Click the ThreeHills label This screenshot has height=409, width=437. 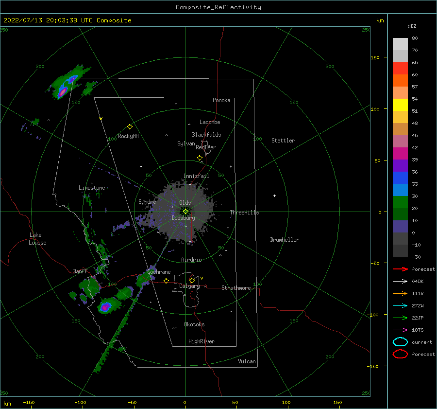(x=244, y=213)
